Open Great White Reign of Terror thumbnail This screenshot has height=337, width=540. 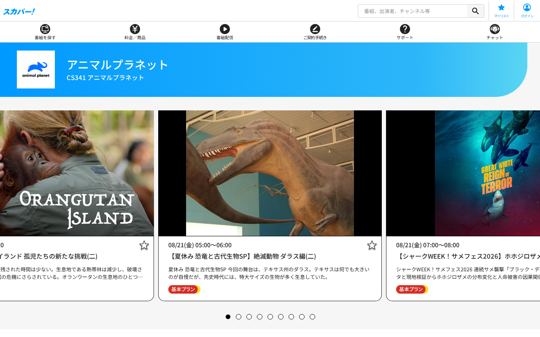[x=463, y=173]
